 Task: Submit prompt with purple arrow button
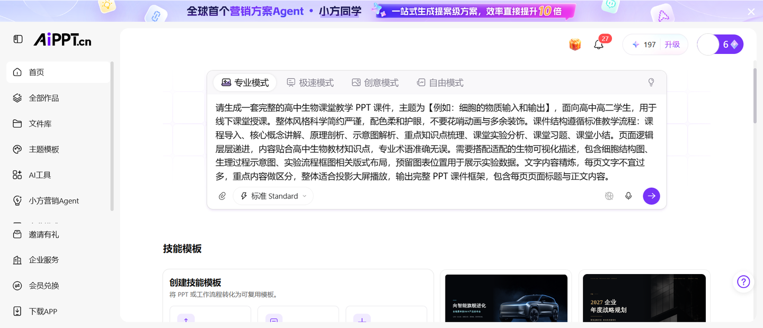(x=652, y=196)
